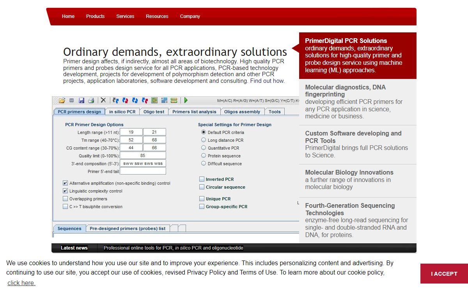Open the Home menu item
The image size is (468, 289).
[x=68, y=16]
